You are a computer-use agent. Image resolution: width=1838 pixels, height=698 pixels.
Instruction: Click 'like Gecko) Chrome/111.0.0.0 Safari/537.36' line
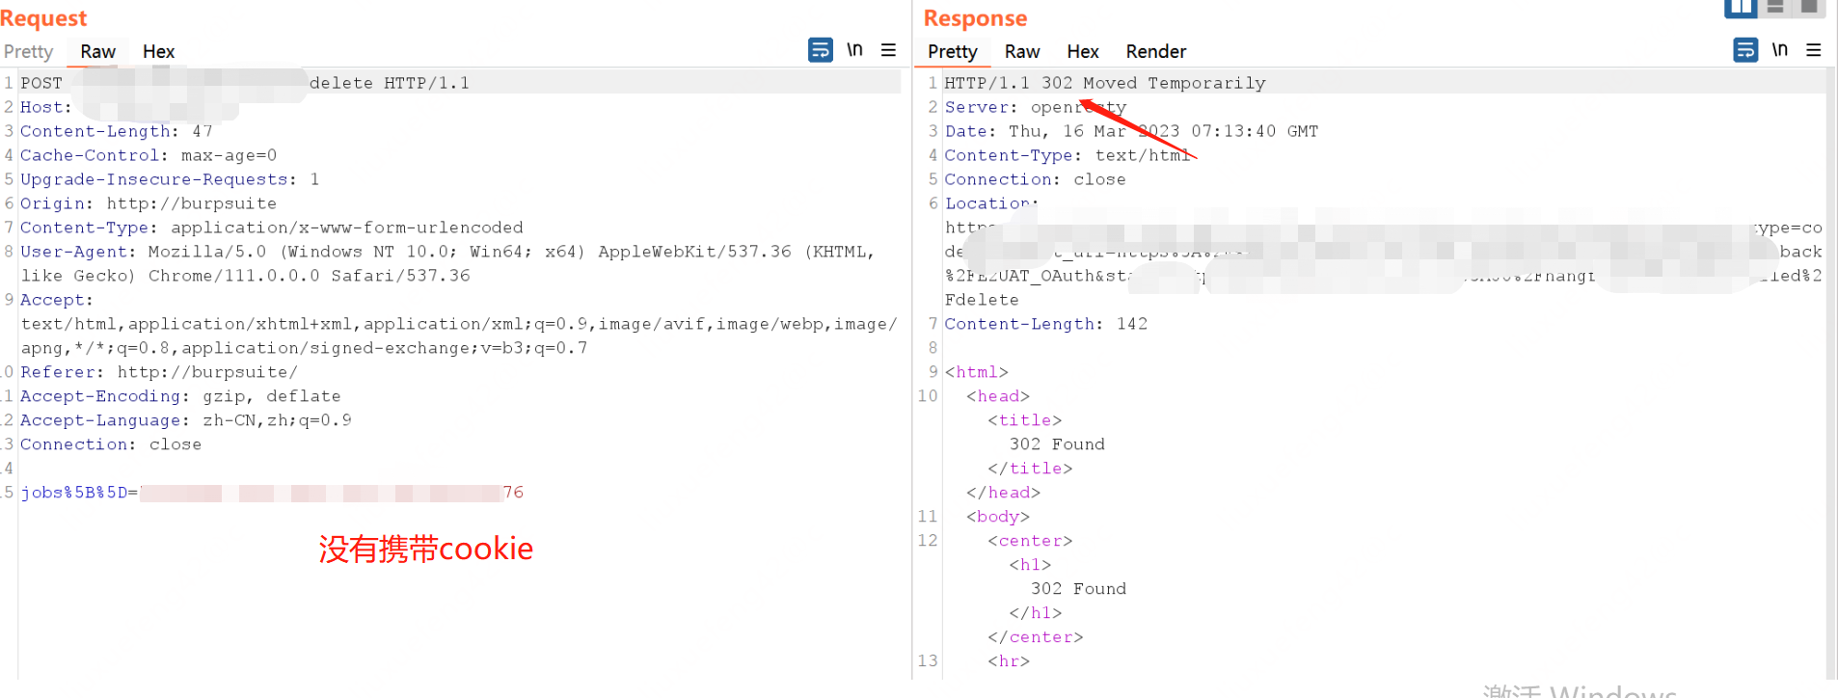[x=246, y=276]
